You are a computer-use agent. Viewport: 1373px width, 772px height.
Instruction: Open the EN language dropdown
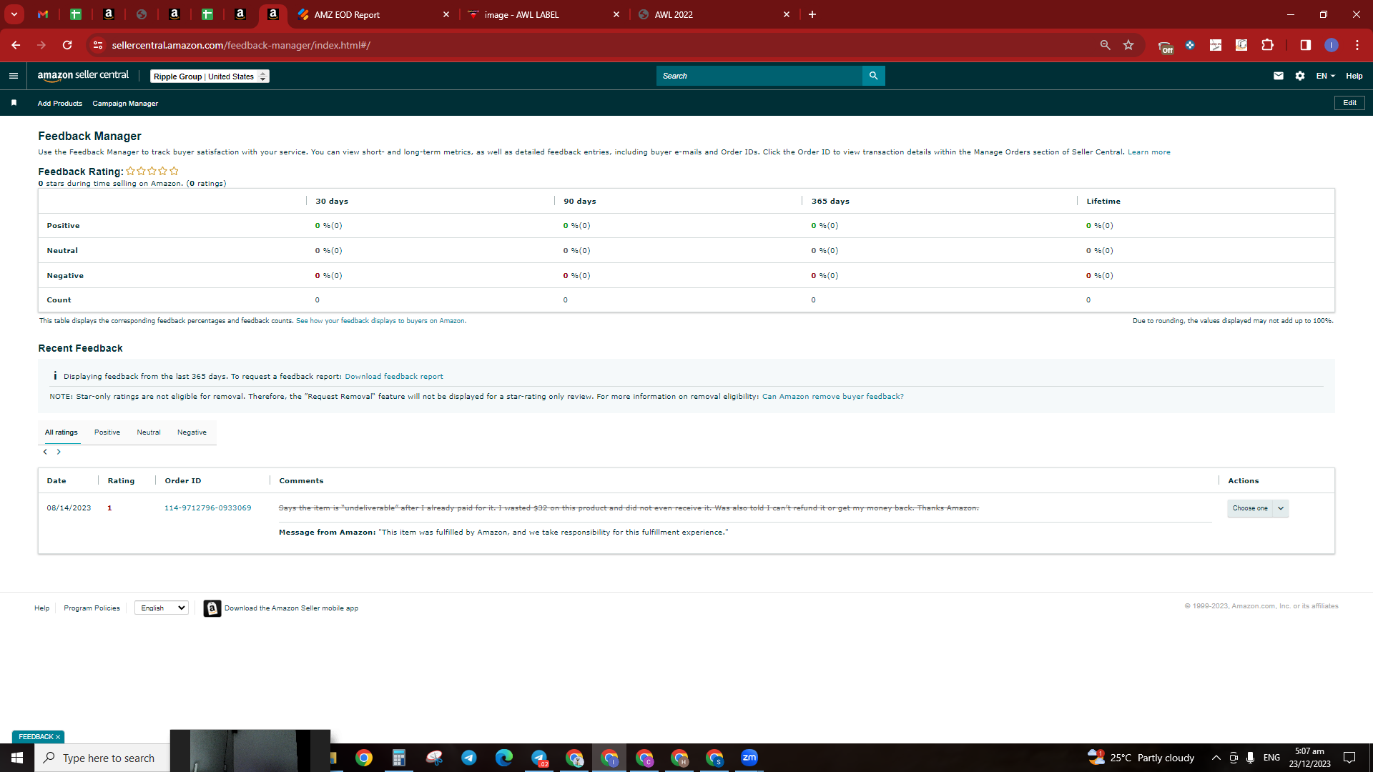1326,76
